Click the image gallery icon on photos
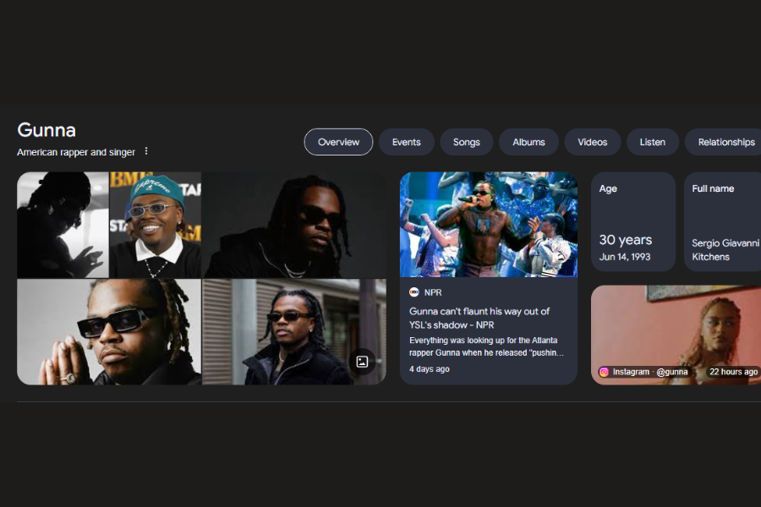The height and width of the screenshot is (507, 761). (x=362, y=362)
